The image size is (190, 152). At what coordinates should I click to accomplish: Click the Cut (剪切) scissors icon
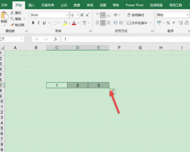click(x=12, y=13)
